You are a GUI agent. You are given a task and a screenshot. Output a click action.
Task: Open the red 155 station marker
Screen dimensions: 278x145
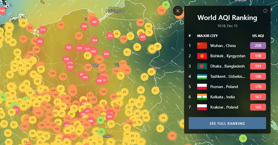pos(99,81)
